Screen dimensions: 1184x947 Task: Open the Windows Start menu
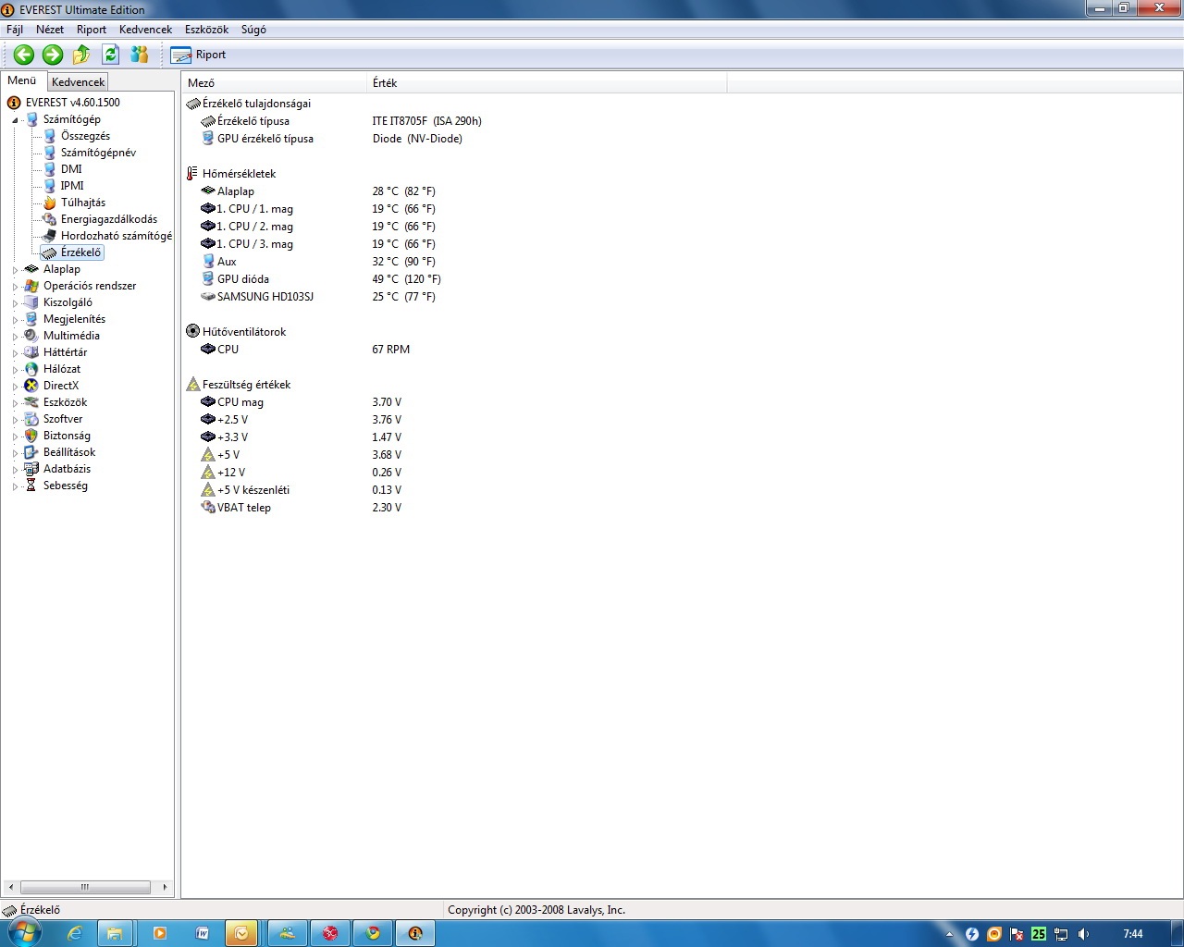tap(24, 933)
